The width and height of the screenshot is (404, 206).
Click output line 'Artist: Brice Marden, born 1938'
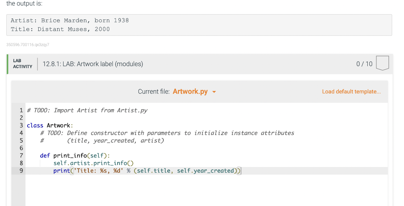[x=69, y=20]
